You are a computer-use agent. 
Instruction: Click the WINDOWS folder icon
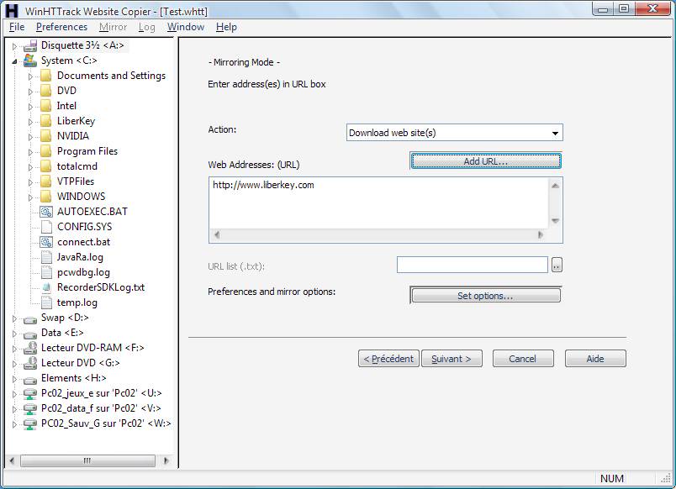45,197
